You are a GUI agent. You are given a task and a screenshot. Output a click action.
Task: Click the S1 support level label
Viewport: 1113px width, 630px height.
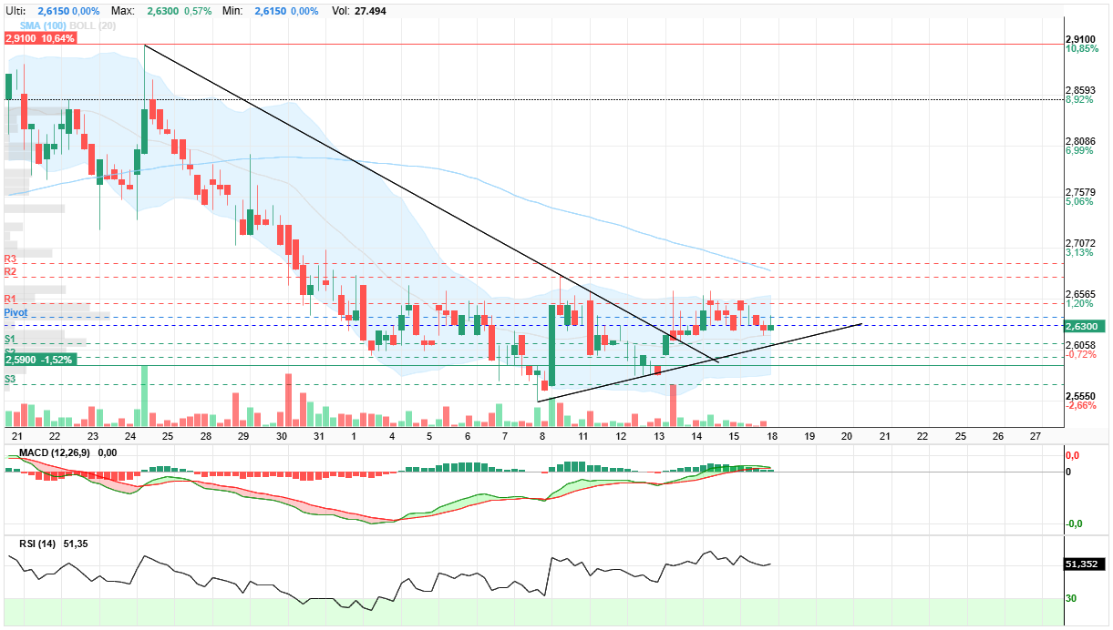tap(10, 339)
